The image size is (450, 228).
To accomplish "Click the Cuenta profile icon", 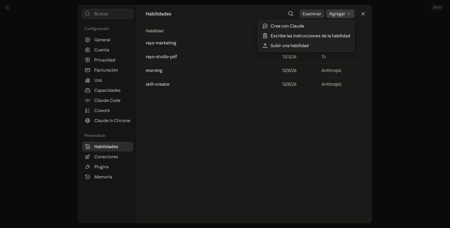I will click(x=88, y=50).
